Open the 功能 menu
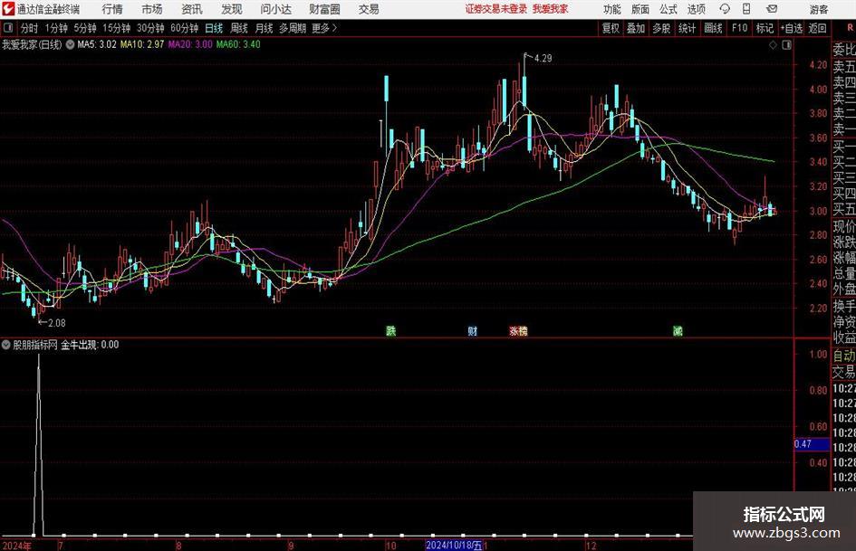The image size is (856, 551). 612,9
